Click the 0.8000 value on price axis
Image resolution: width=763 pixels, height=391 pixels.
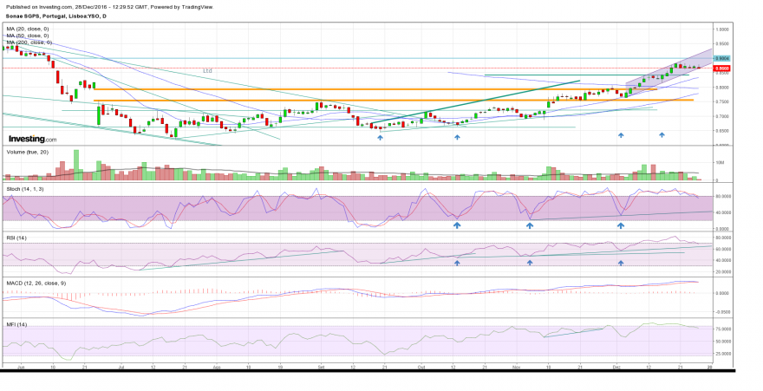point(722,88)
